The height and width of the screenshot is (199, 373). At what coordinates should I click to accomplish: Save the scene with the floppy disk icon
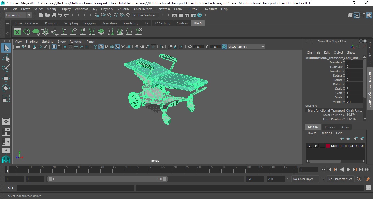54,15
